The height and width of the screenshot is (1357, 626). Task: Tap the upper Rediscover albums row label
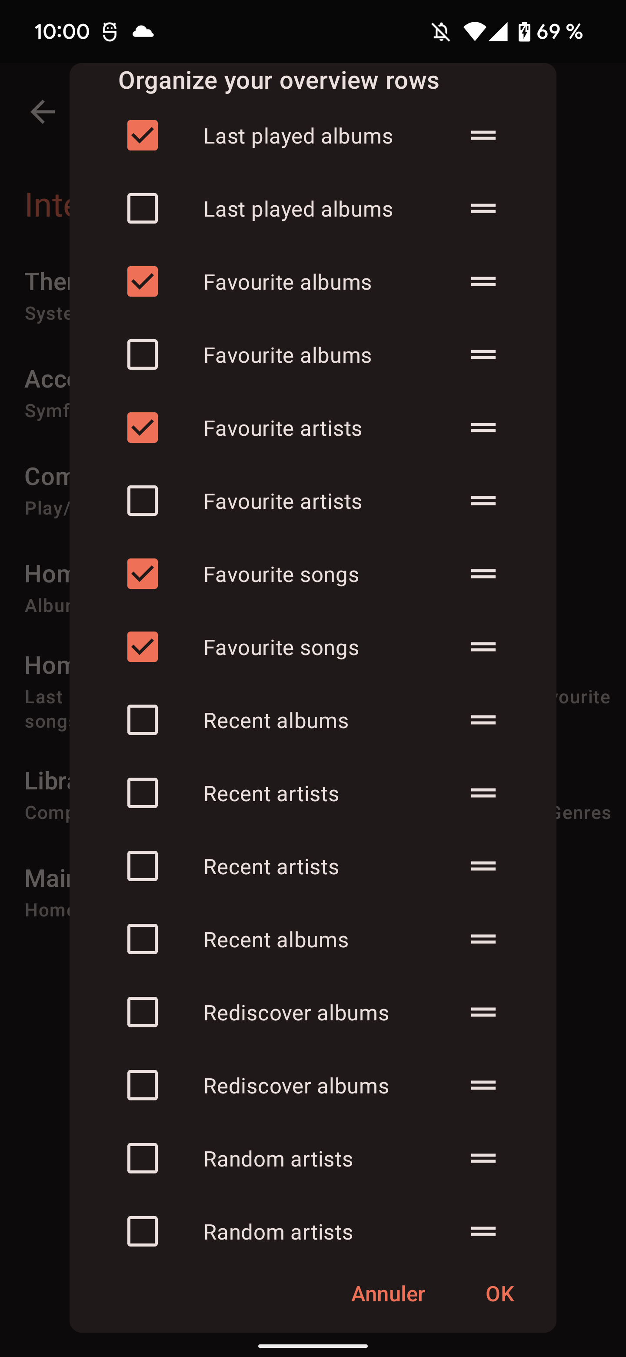(x=296, y=1013)
